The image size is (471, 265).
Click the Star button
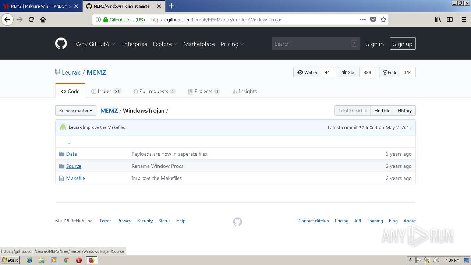[x=349, y=72]
